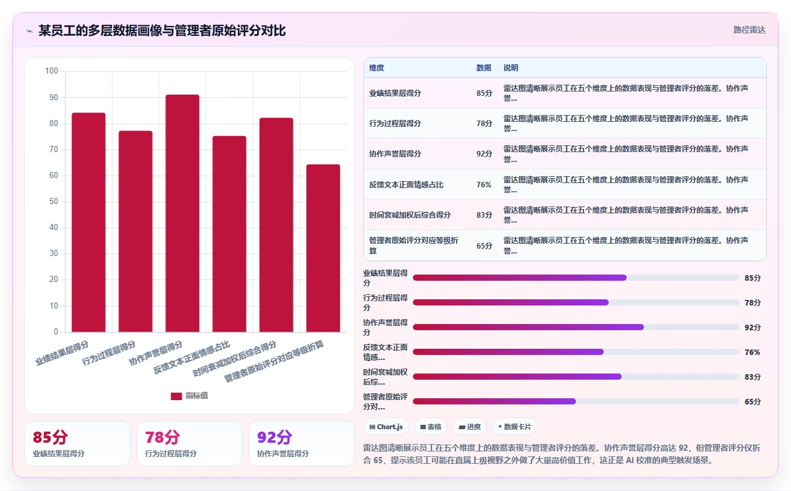This screenshot has width=791, height=491.
Task: Click the 协作声誉层得分 progress bar
Action: 576,327
